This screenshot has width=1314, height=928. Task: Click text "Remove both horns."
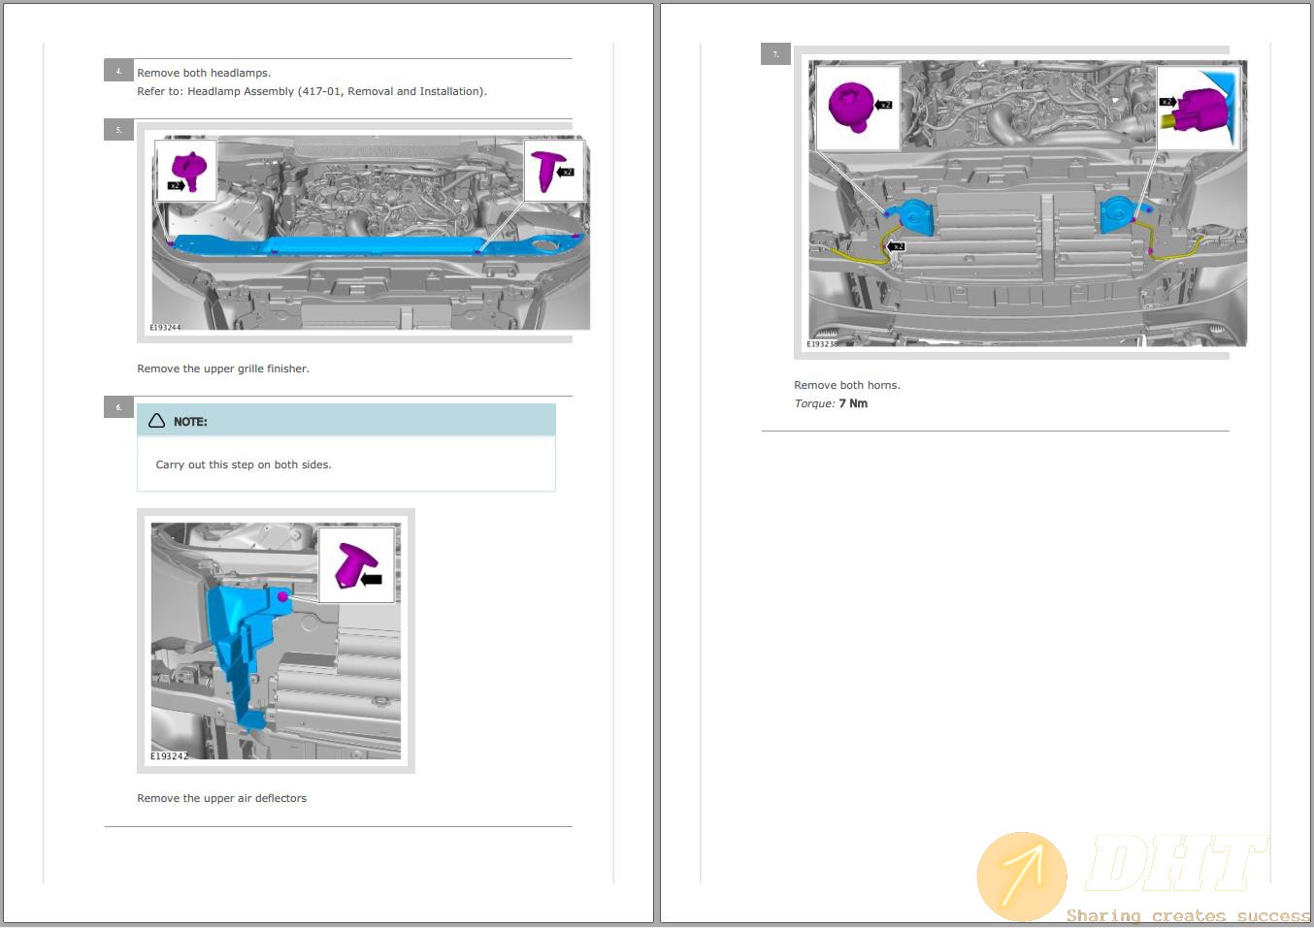(x=847, y=385)
